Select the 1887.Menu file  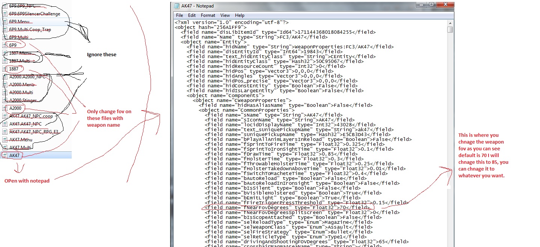(20, 53)
